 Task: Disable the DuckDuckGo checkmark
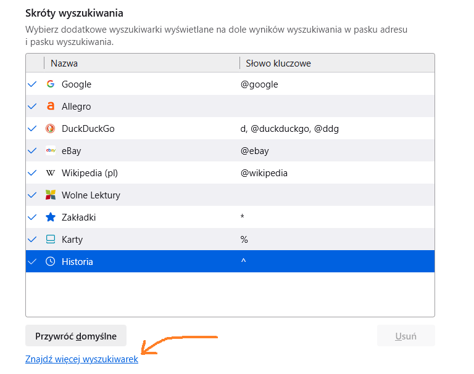(x=33, y=129)
